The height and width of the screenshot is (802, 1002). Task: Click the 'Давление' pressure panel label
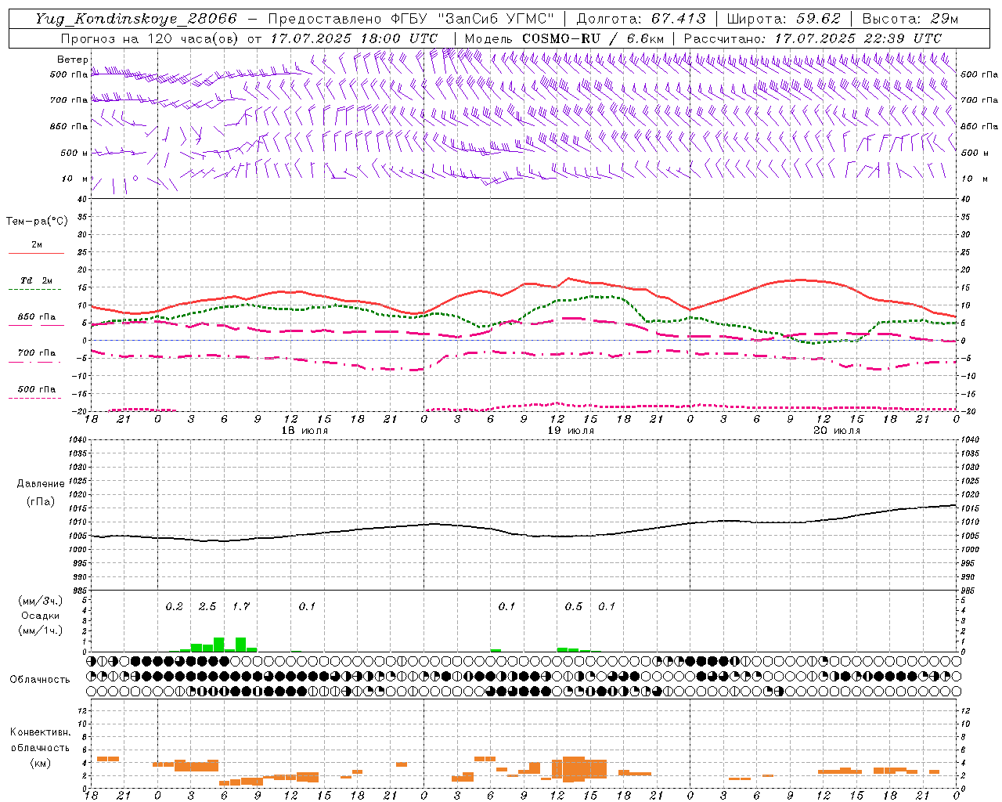(x=41, y=484)
